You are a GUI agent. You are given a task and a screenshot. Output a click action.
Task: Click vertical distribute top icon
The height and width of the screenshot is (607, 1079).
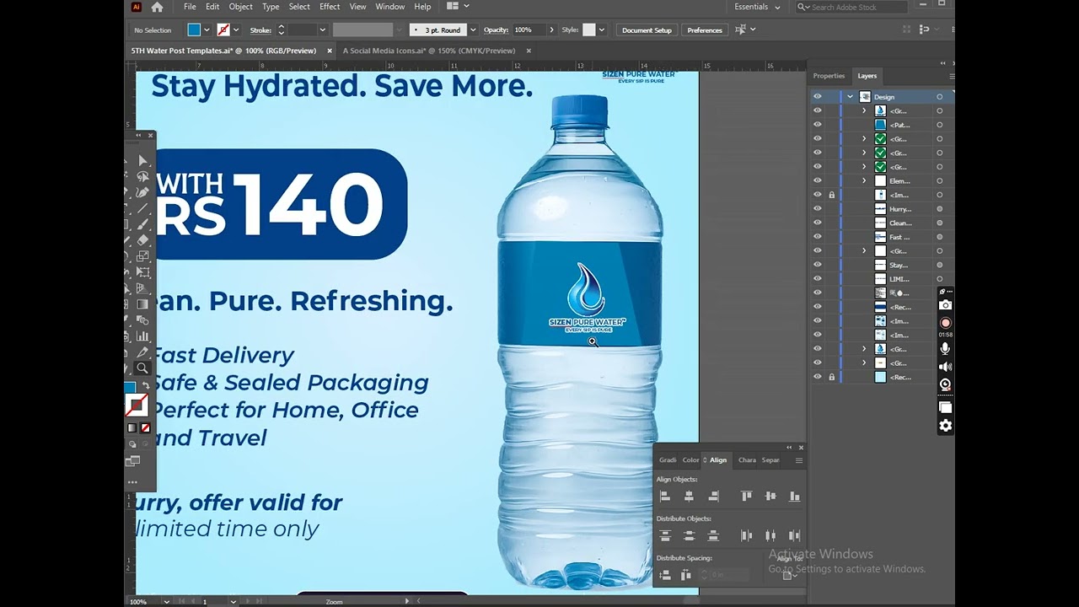[665, 535]
